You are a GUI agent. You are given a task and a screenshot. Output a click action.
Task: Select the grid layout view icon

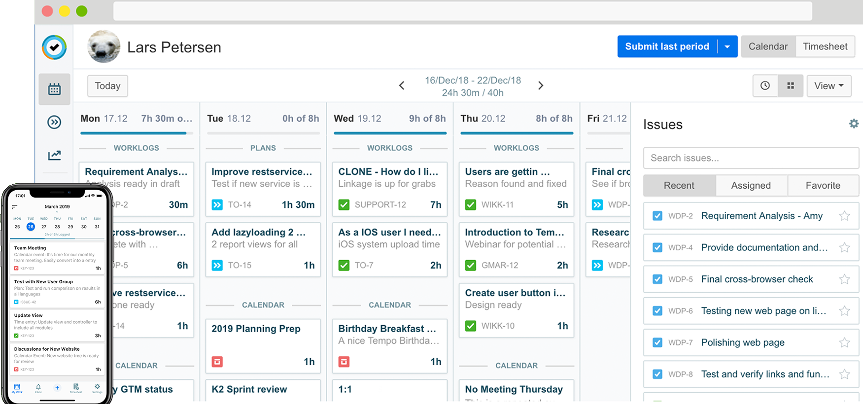[791, 86]
